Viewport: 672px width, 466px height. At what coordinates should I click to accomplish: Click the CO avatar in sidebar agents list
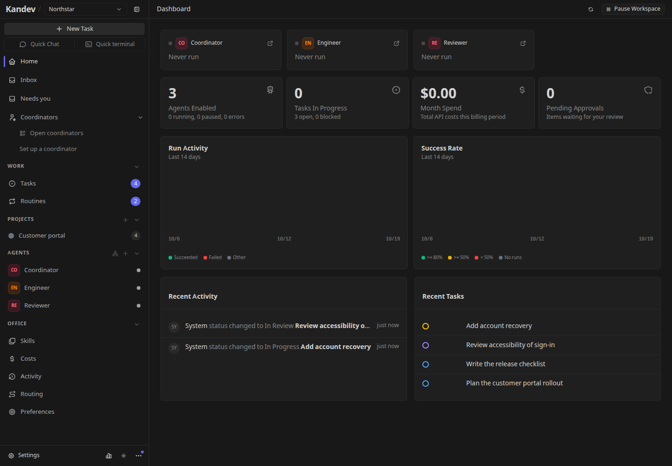tap(14, 270)
